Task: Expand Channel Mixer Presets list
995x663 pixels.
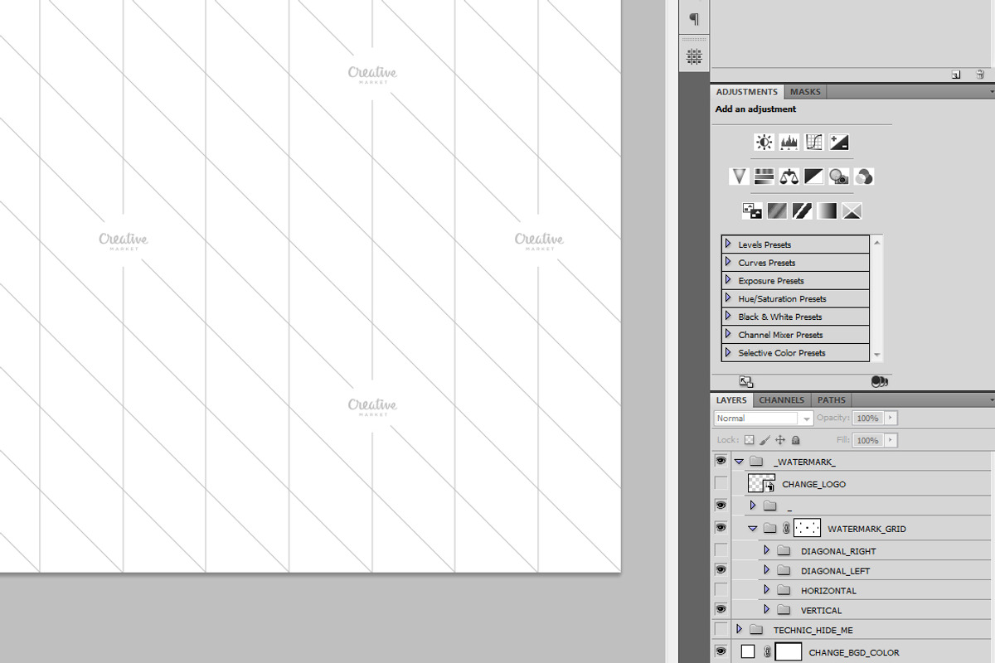Action: 728,334
